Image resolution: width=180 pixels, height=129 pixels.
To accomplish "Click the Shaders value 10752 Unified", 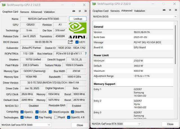I will coord(33,59).
